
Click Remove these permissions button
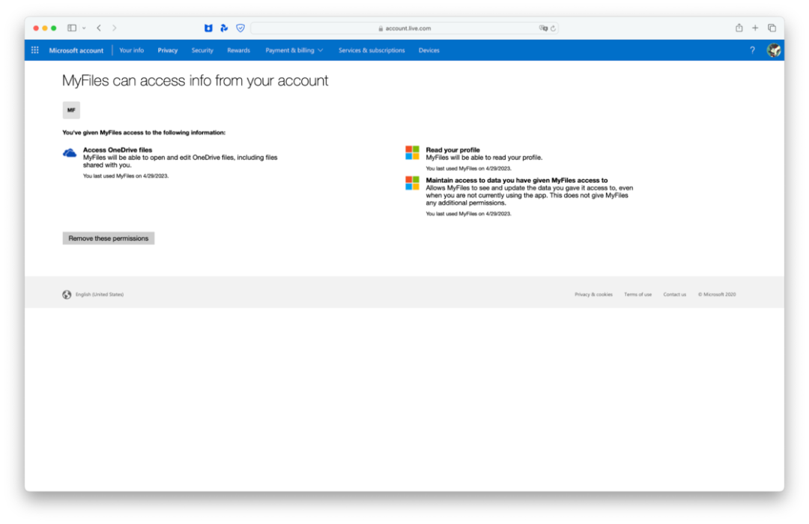(x=109, y=238)
